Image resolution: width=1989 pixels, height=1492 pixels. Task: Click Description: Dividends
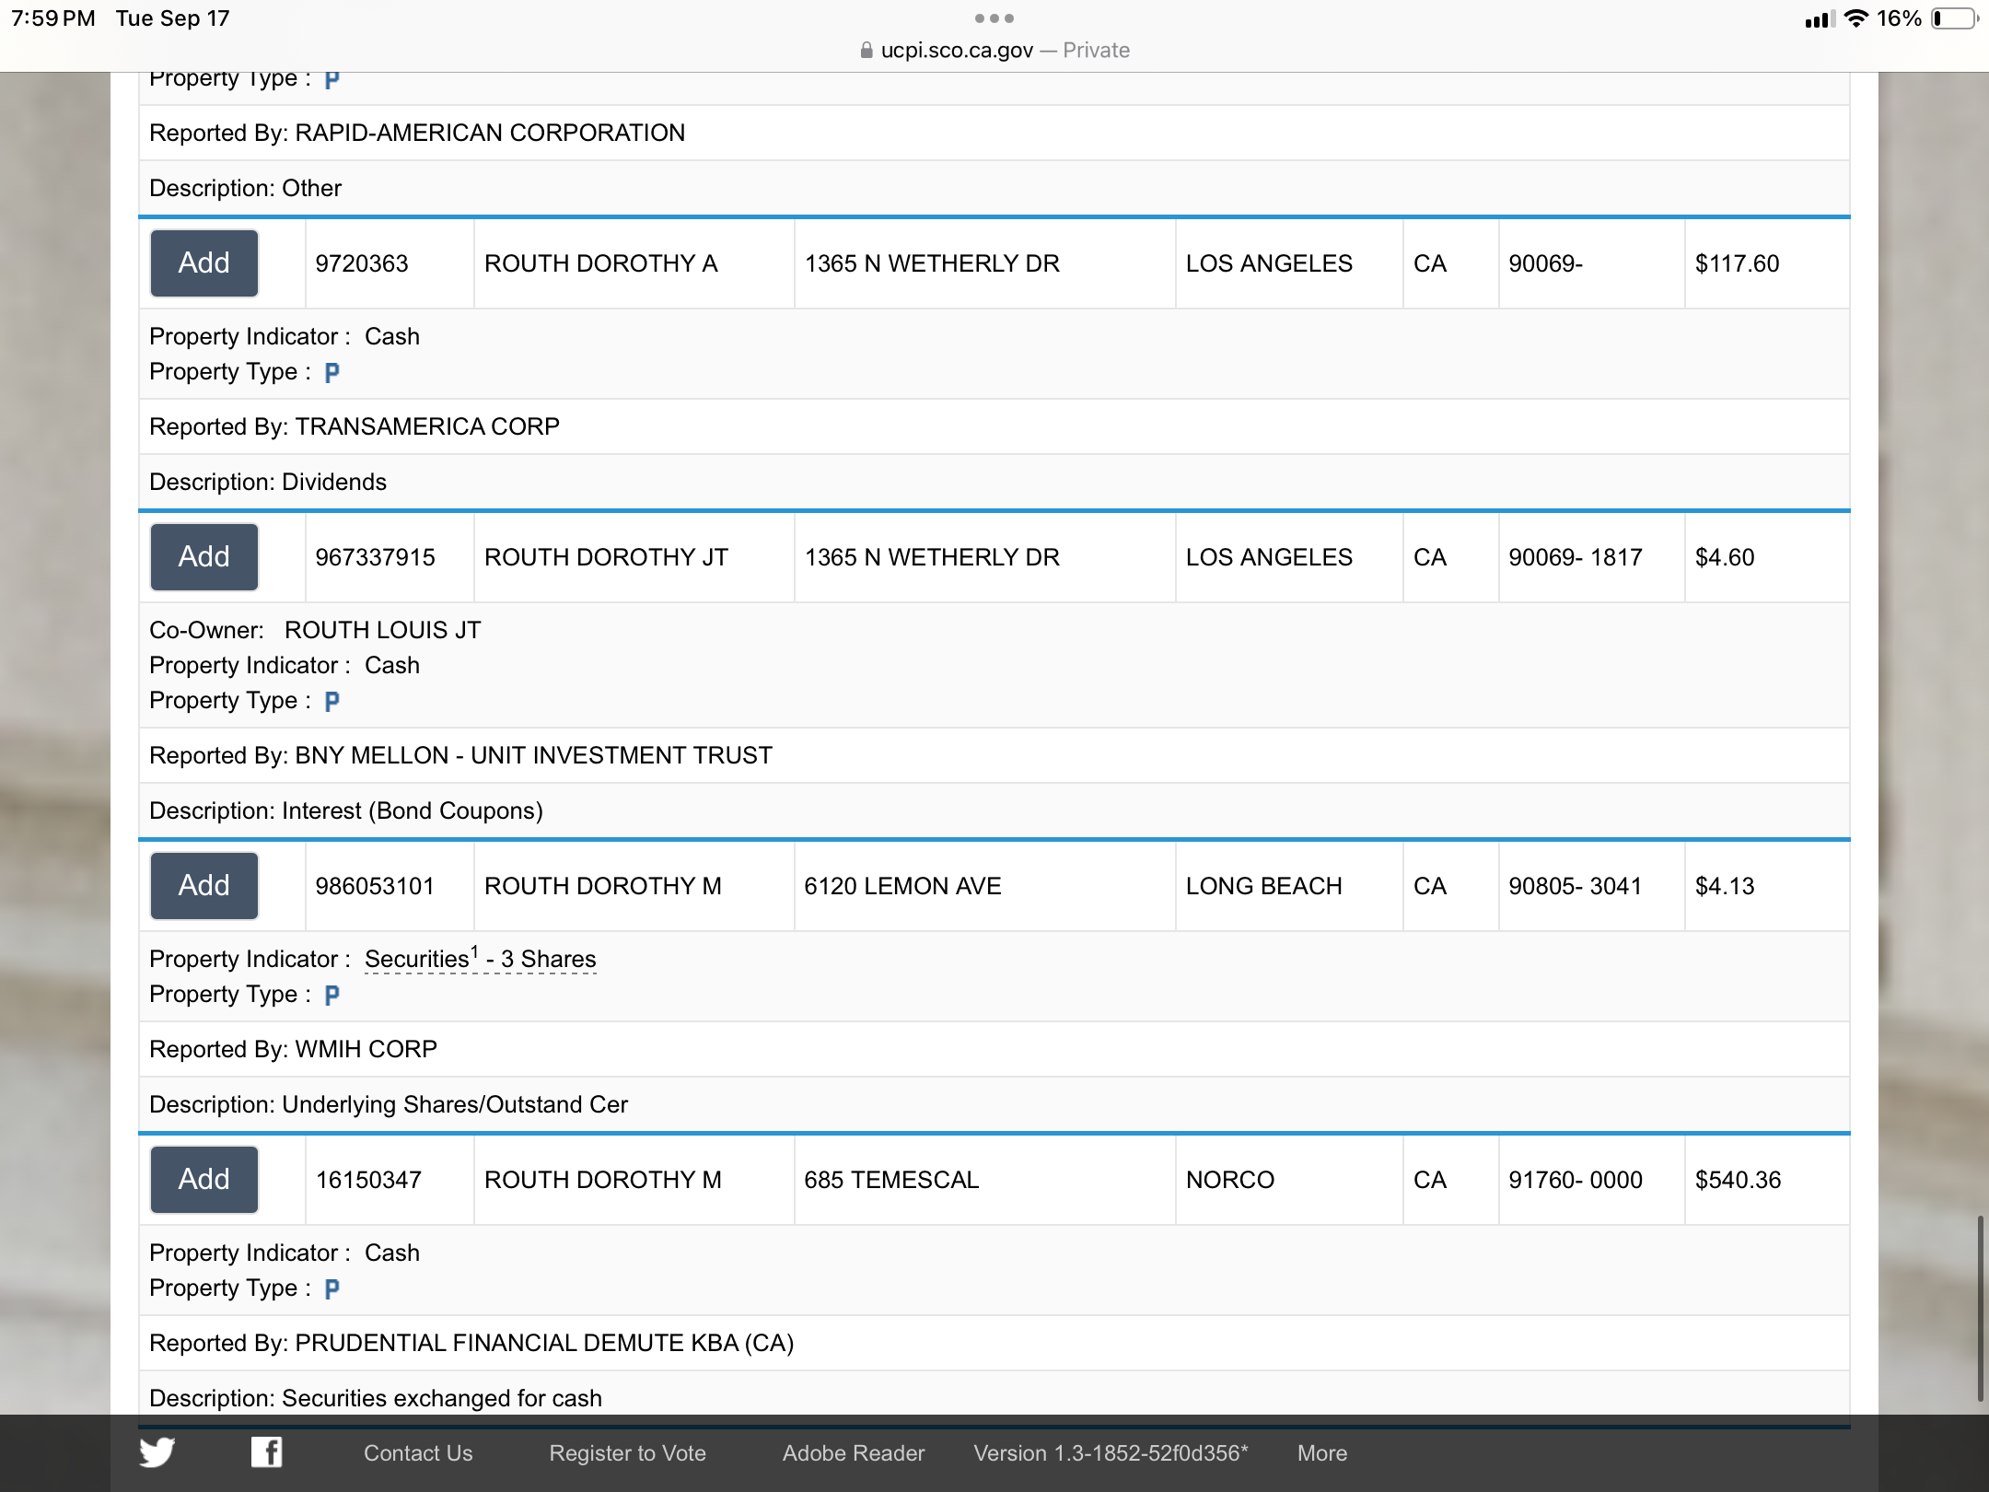pyautogui.click(x=268, y=482)
